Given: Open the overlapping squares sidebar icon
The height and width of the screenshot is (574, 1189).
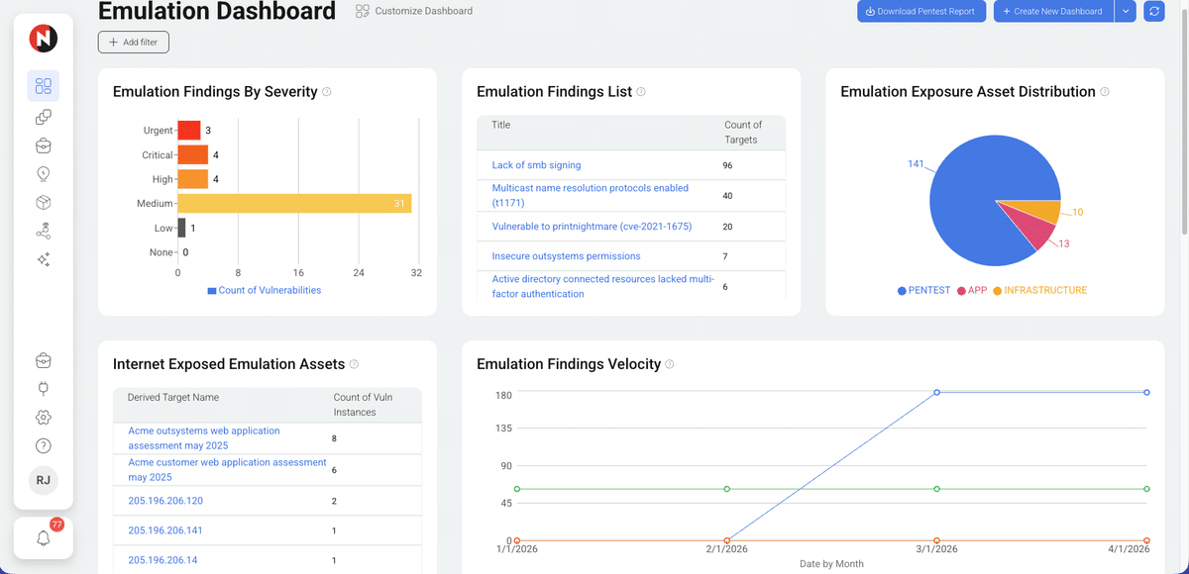Looking at the screenshot, I should coord(44,117).
